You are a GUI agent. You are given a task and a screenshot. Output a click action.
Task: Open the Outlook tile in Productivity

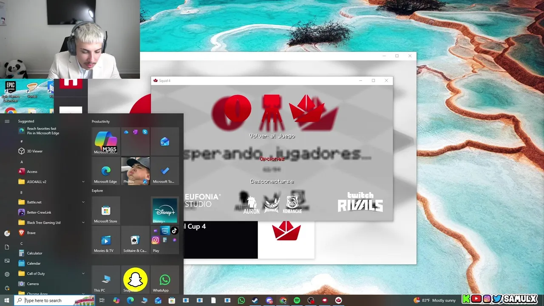[x=164, y=141]
